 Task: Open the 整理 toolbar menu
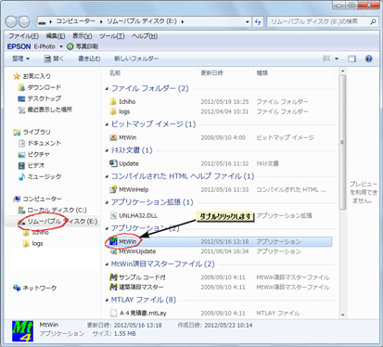click(x=20, y=58)
